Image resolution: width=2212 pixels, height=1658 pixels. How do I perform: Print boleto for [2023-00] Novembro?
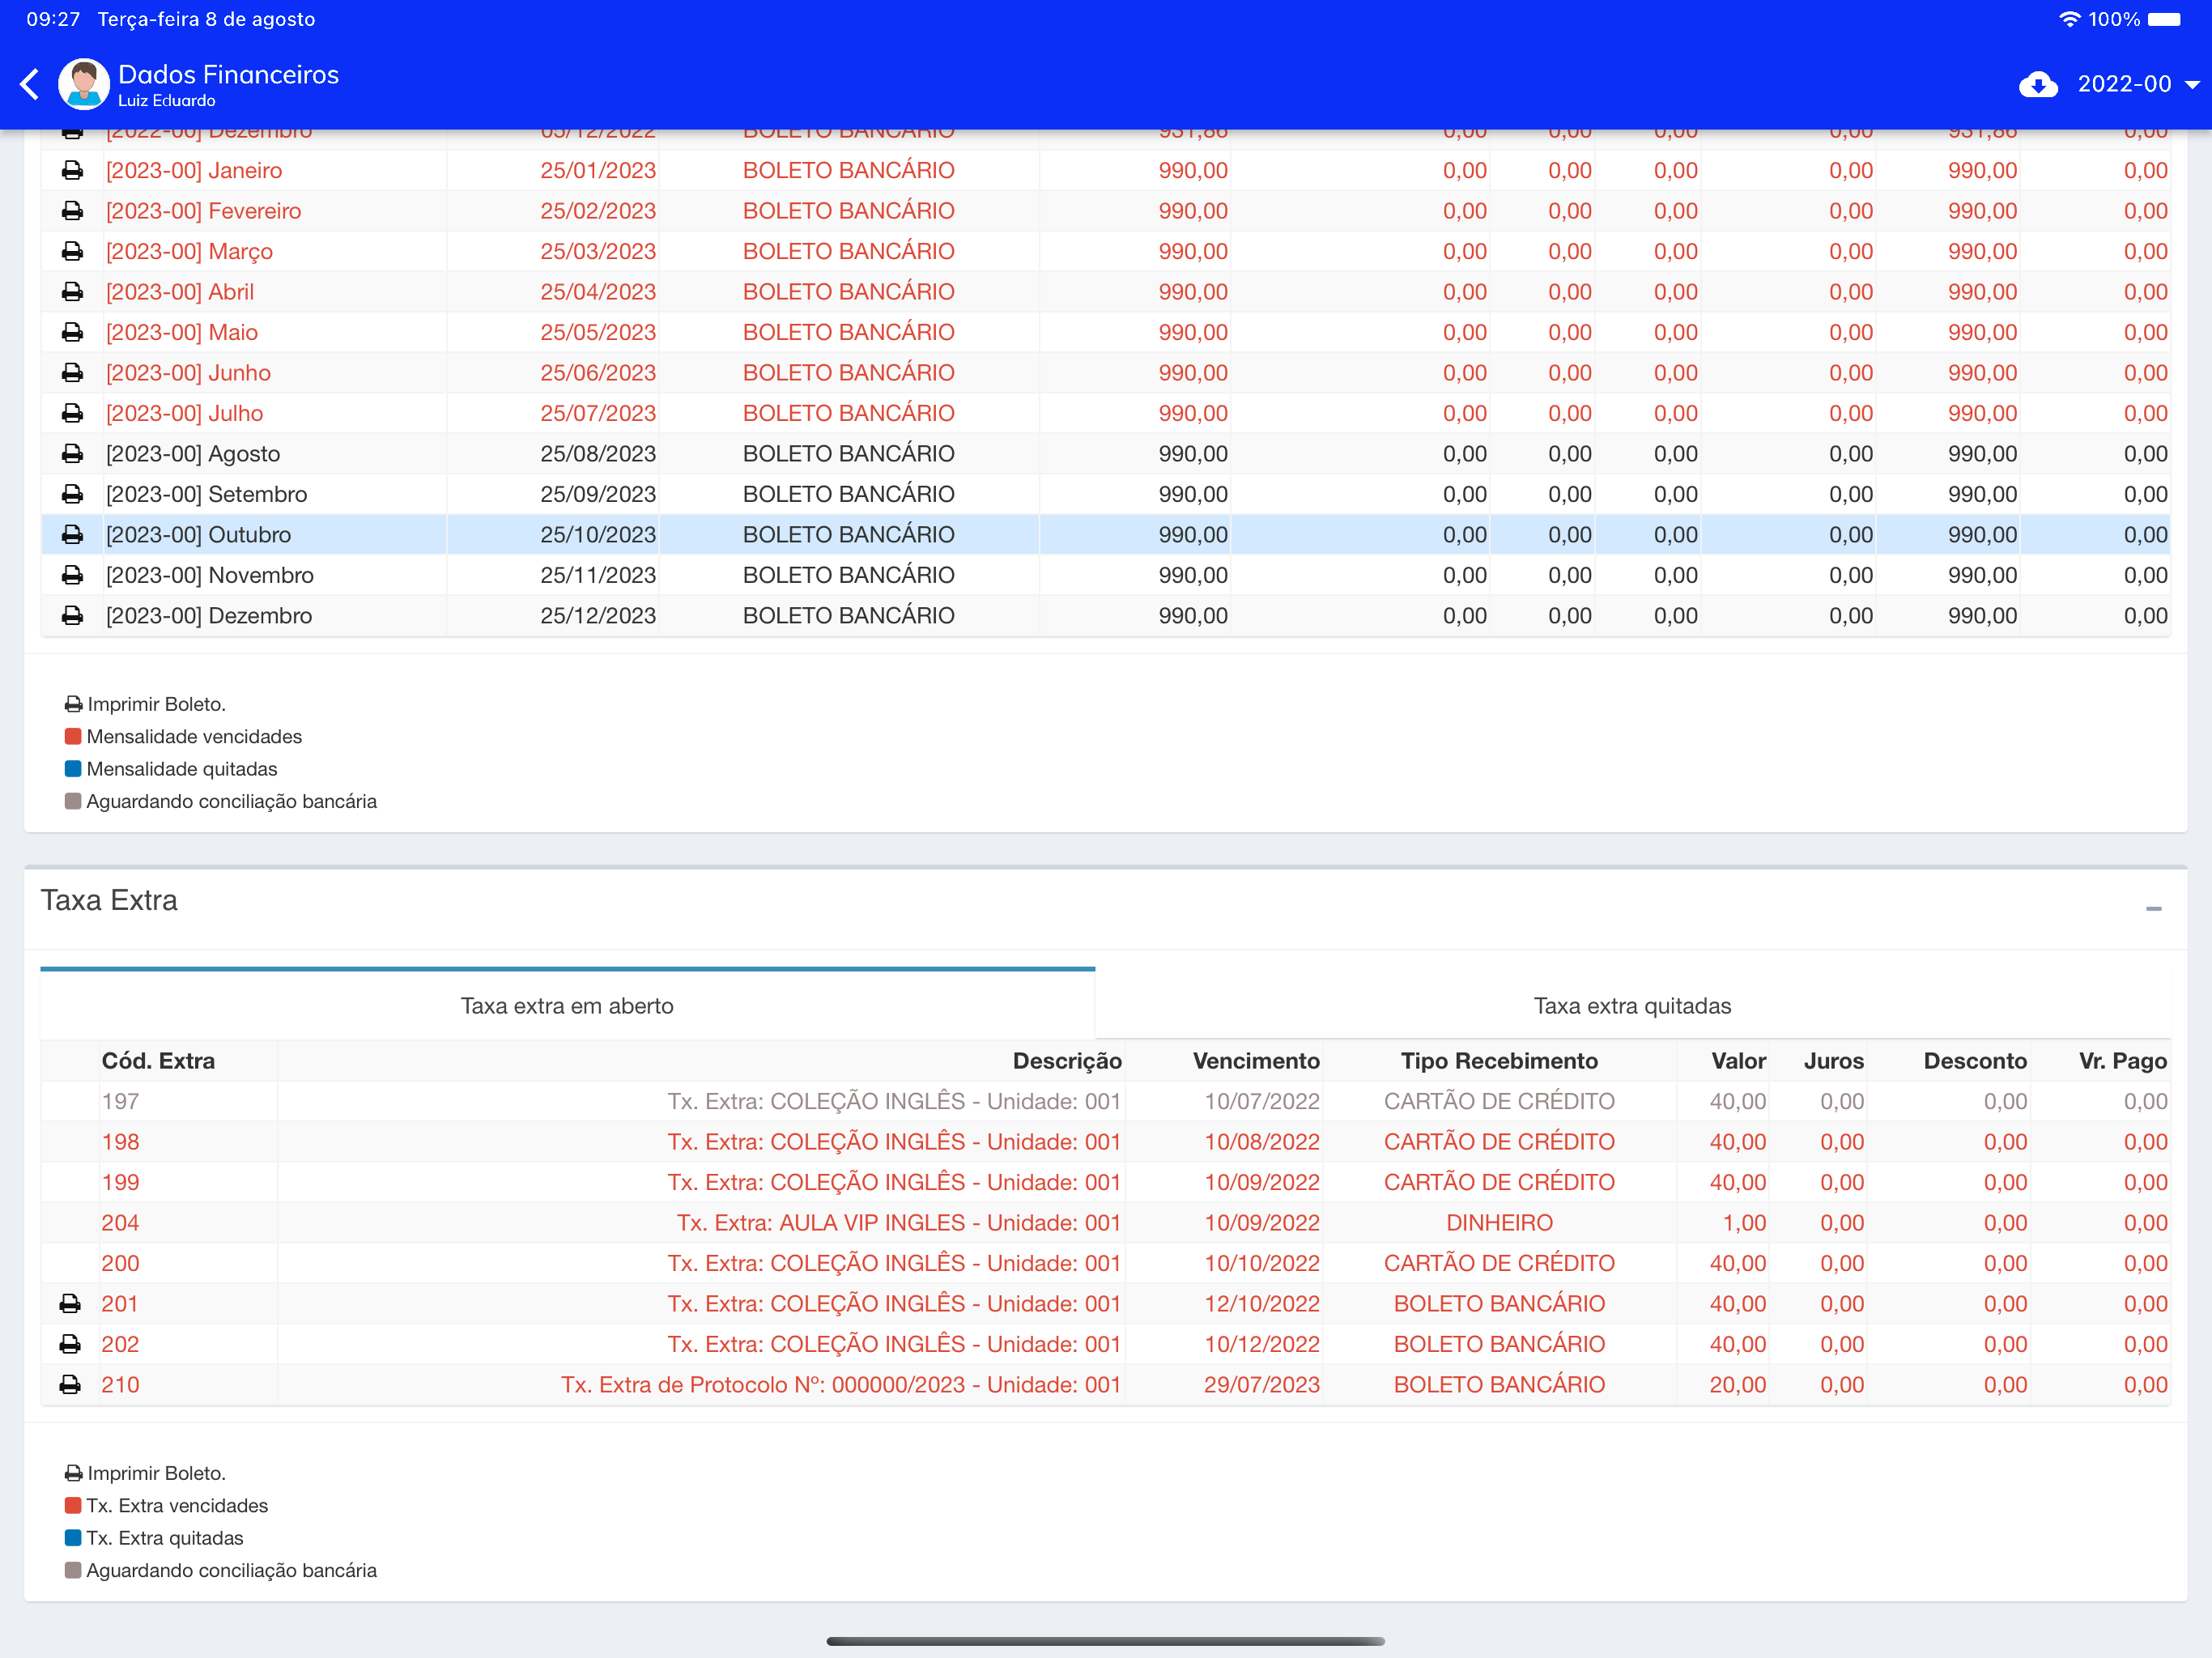point(72,576)
